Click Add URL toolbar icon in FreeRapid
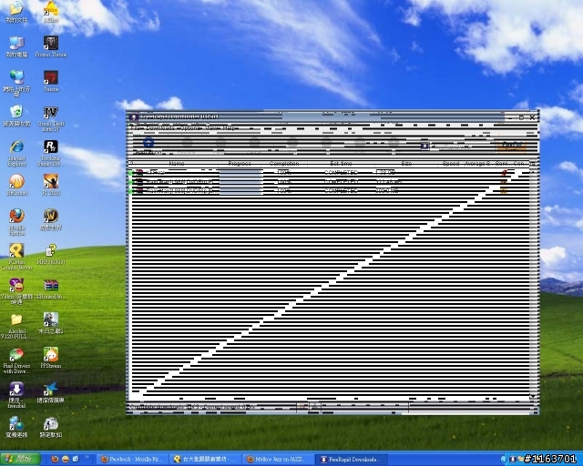The image size is (583, 466). (x=148, y=146)
